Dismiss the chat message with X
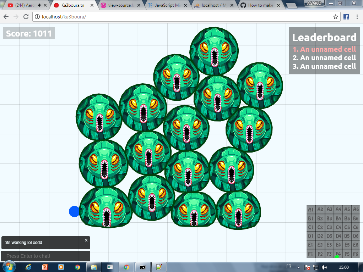Image resolution: width=363 pixels, height=272 pixels. point(86,240)
